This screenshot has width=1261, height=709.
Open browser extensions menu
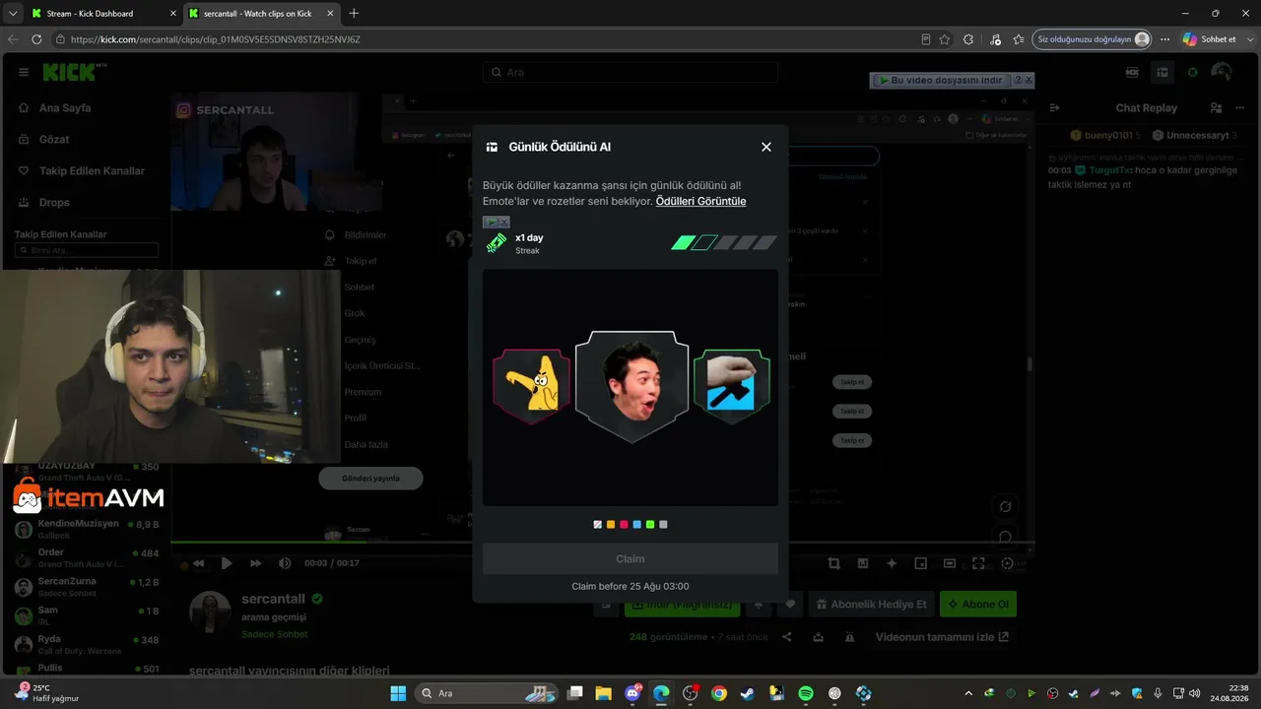pos(968,39)
